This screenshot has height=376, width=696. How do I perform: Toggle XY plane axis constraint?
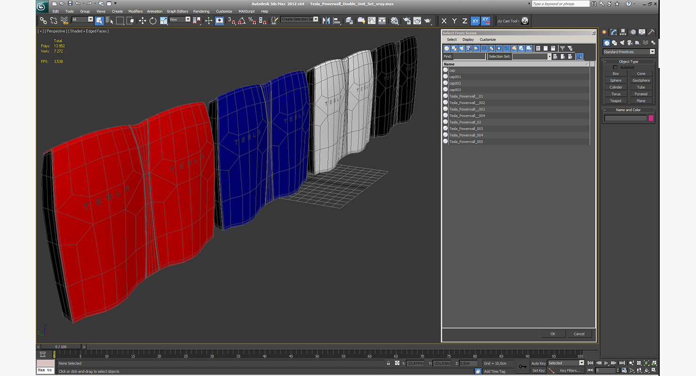(475, 21)
